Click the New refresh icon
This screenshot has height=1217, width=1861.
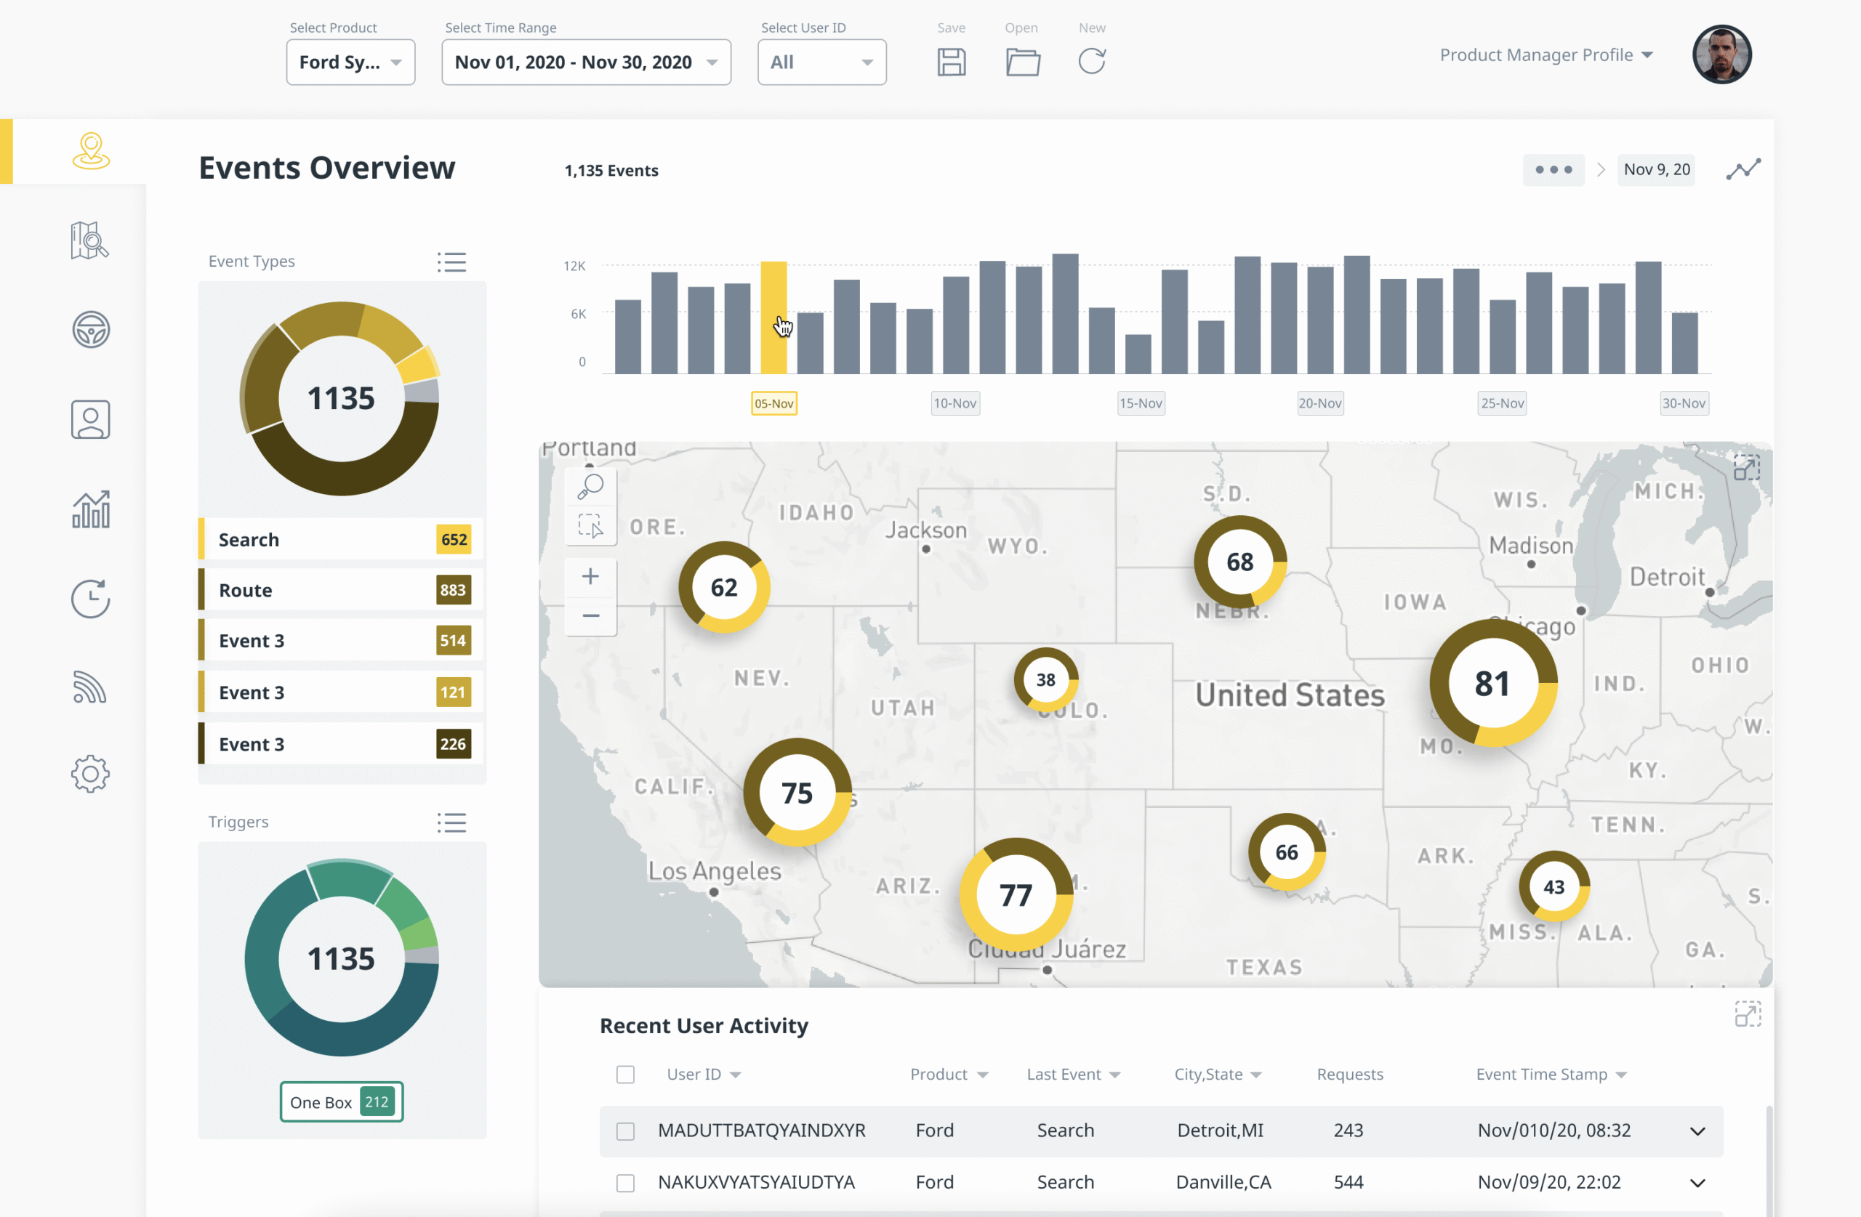point(1092,62)
